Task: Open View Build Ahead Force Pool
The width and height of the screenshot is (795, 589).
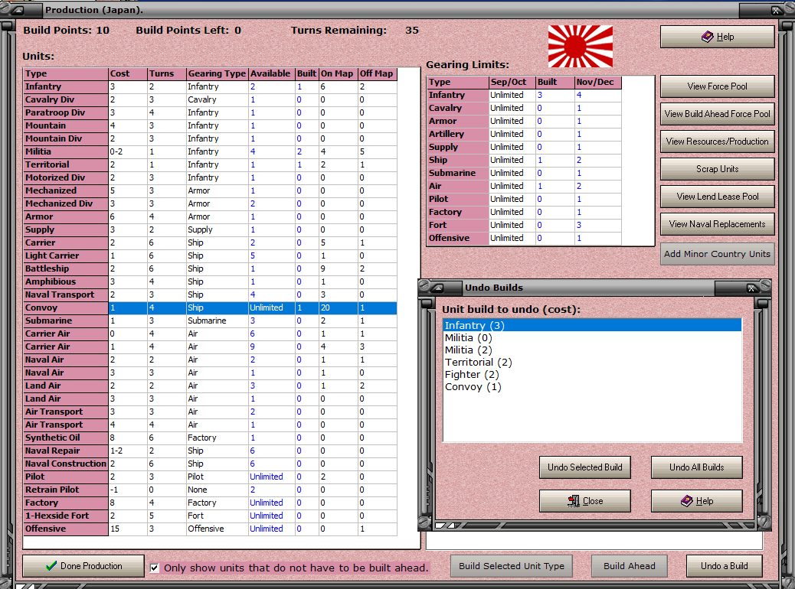Action: 717,114
